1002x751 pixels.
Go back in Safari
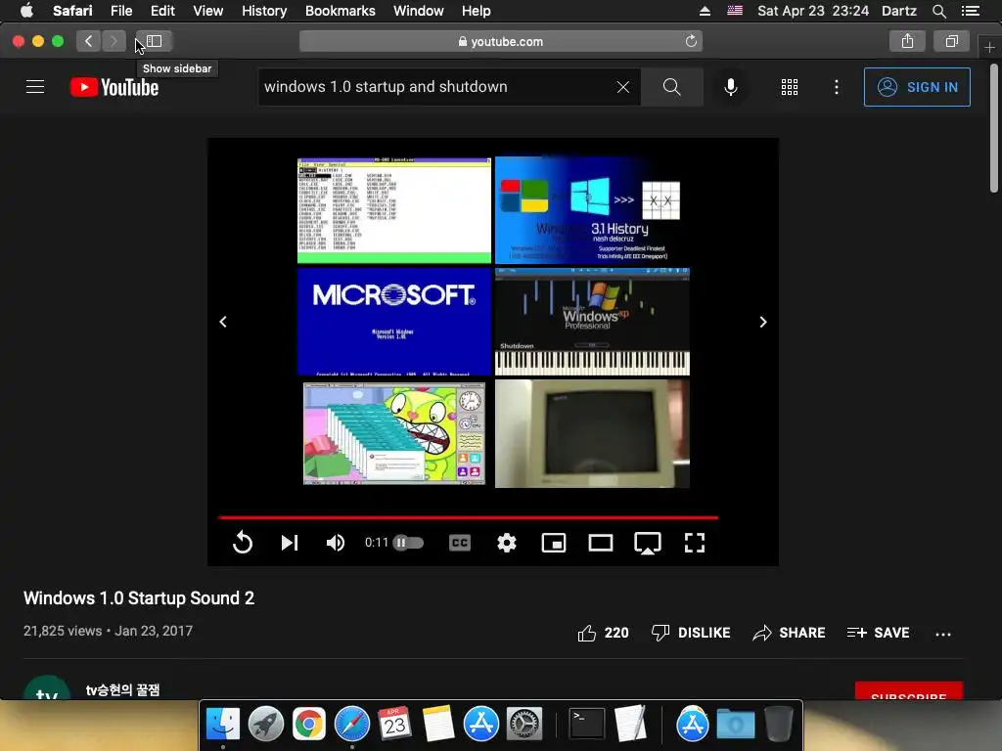[x=88, y=41]
